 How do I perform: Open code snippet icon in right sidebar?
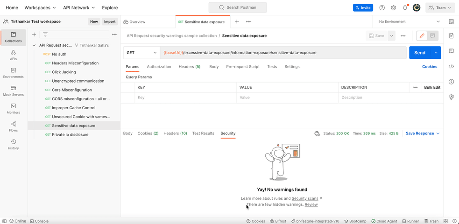[x=451, y=66]
